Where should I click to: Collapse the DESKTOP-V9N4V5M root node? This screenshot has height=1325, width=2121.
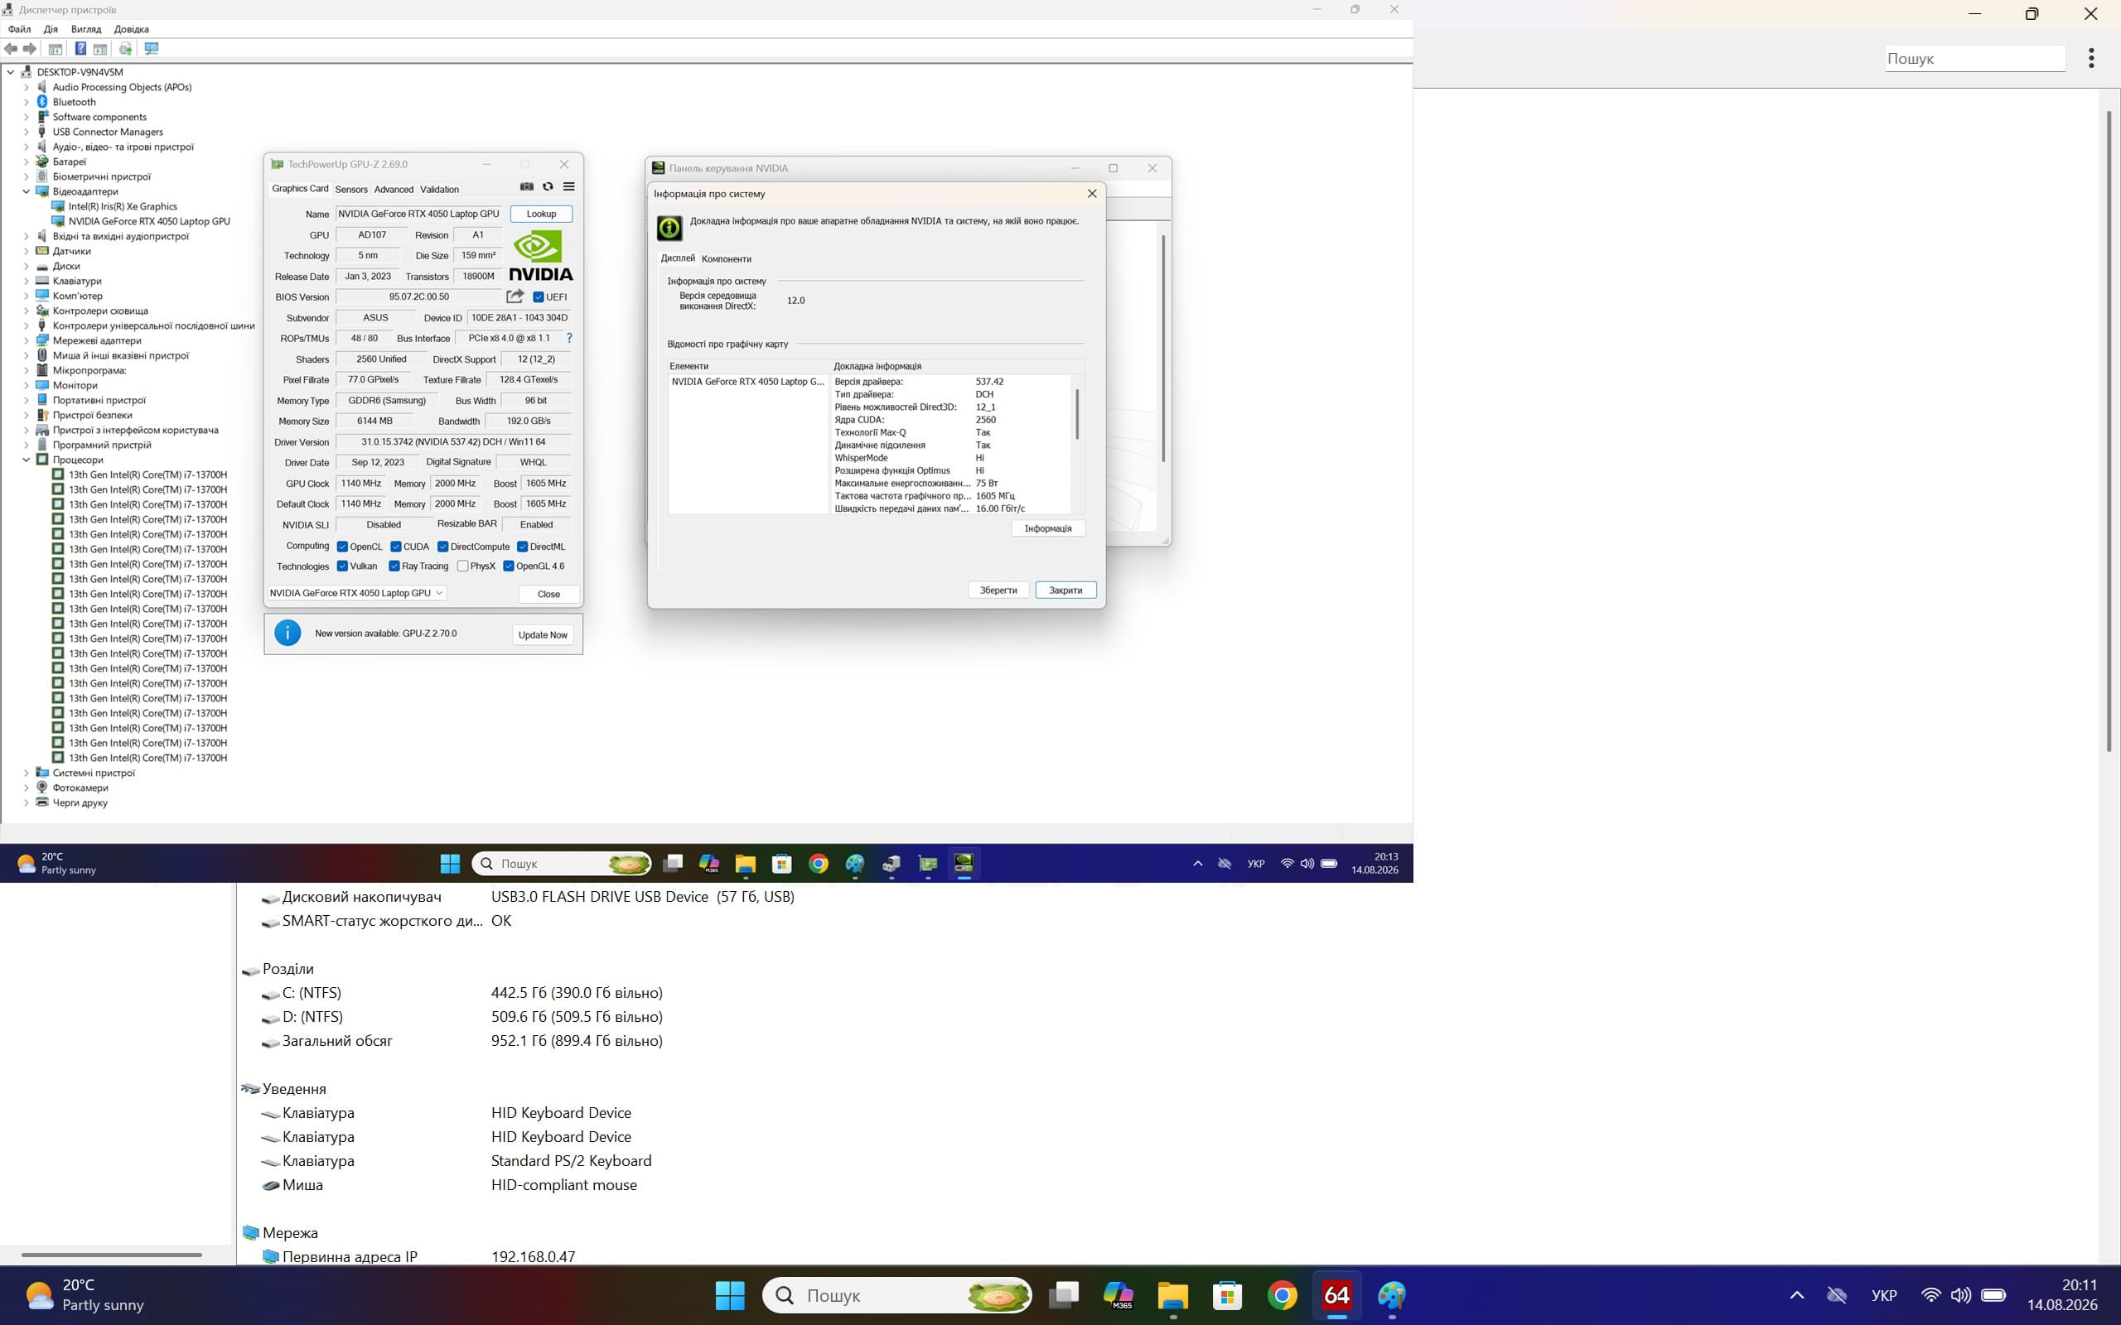pos(11,72)
